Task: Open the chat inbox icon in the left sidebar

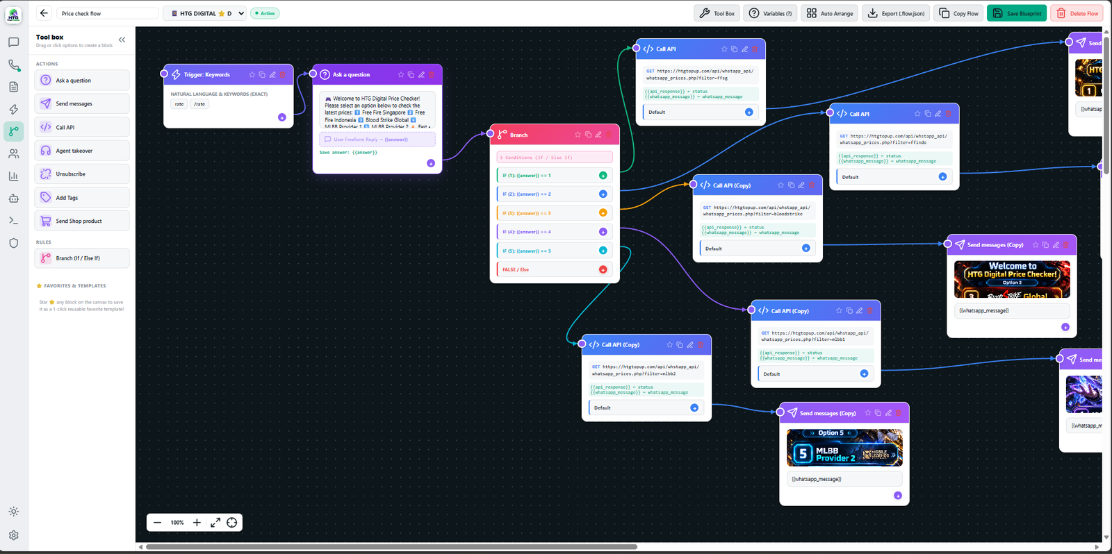Action: coord(13,42)
